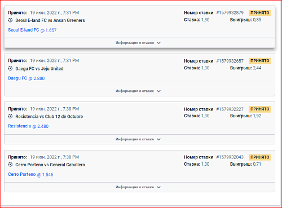
Task: Click ПРИНЯТО badge for bet #1579932043
Action: tap(260, 157)
